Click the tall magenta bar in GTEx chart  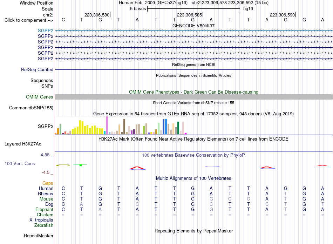click(107, 125)
